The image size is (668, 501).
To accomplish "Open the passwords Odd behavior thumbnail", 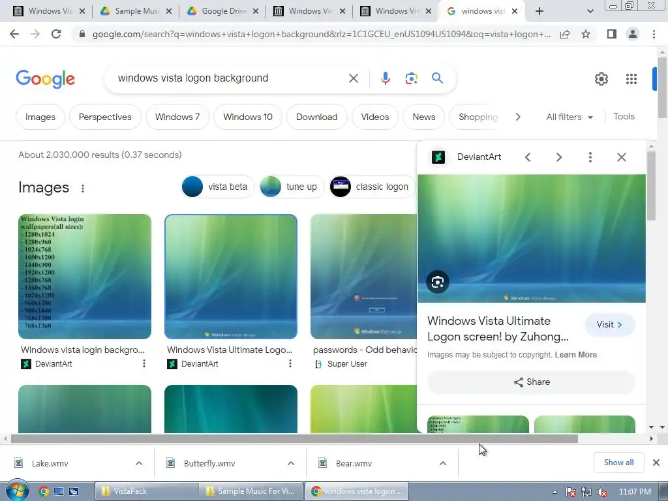I will click(x=364, y=277).
